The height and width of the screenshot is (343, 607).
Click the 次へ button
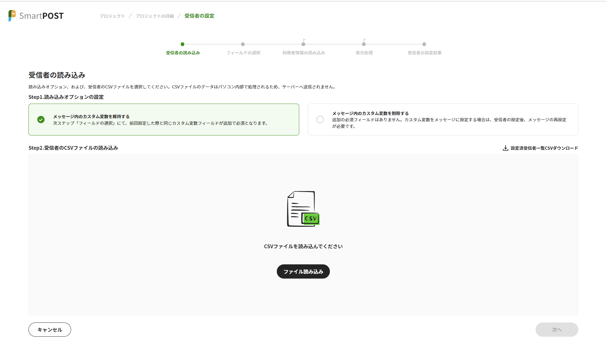[556, 329]
